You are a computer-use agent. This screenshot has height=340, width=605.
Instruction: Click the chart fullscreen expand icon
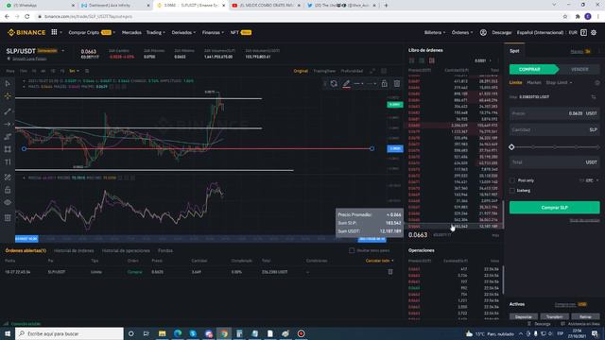pos(372,71)
